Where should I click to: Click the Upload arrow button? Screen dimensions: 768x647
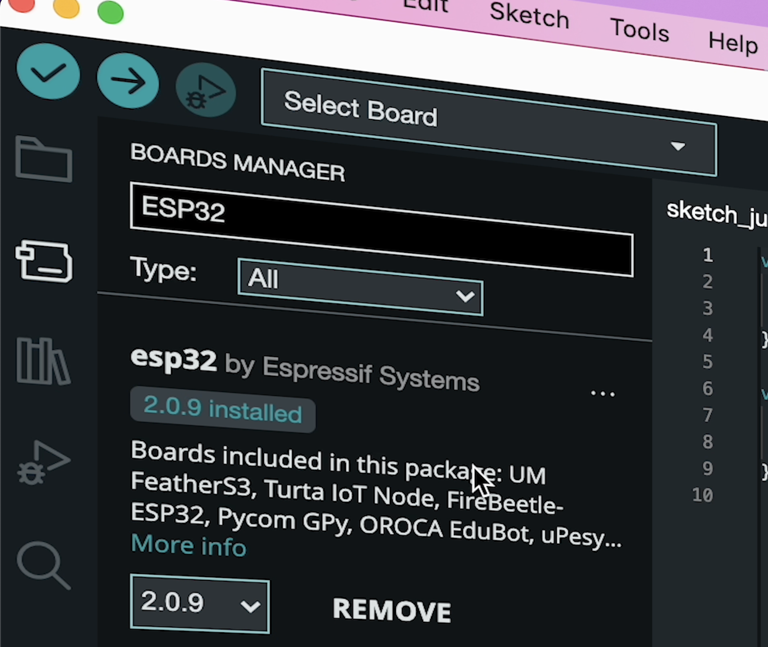click(x=128, y=80)
